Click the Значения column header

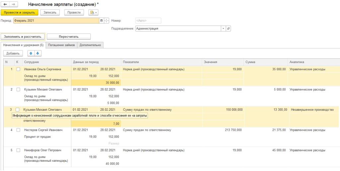click(x=223, y=62)
